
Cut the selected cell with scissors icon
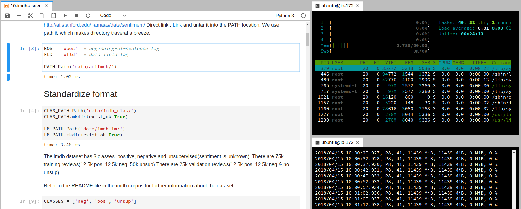(x=31, y=16)
